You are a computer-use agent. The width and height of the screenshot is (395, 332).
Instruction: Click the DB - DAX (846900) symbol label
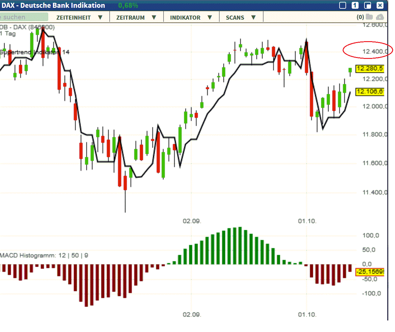coord(26,27)
